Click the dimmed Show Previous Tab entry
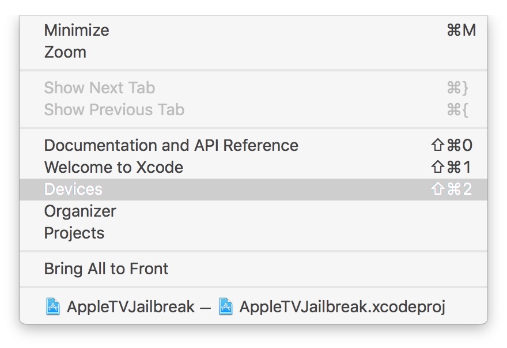 tap(114, 109)
